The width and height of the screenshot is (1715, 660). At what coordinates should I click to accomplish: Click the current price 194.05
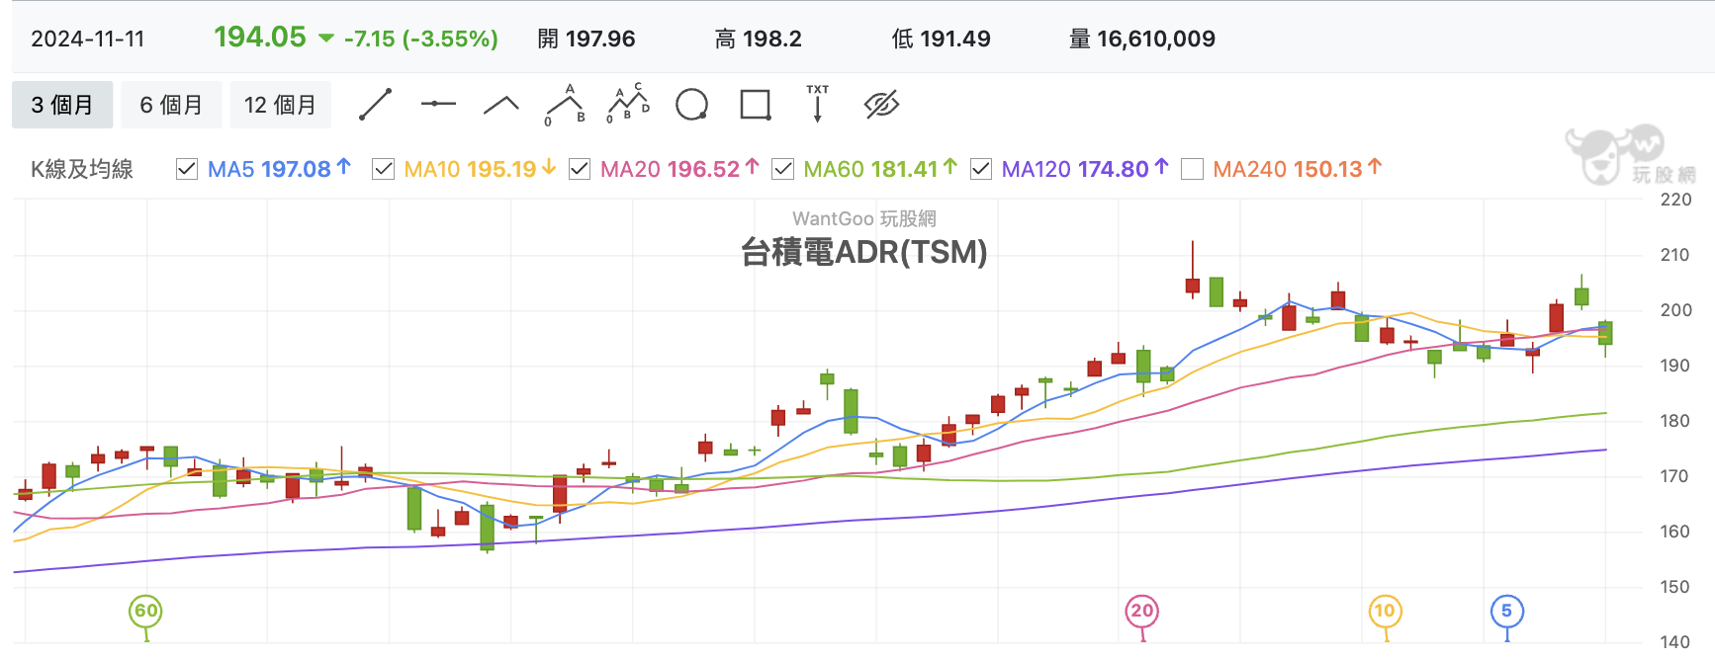click(x=260, y=37)
